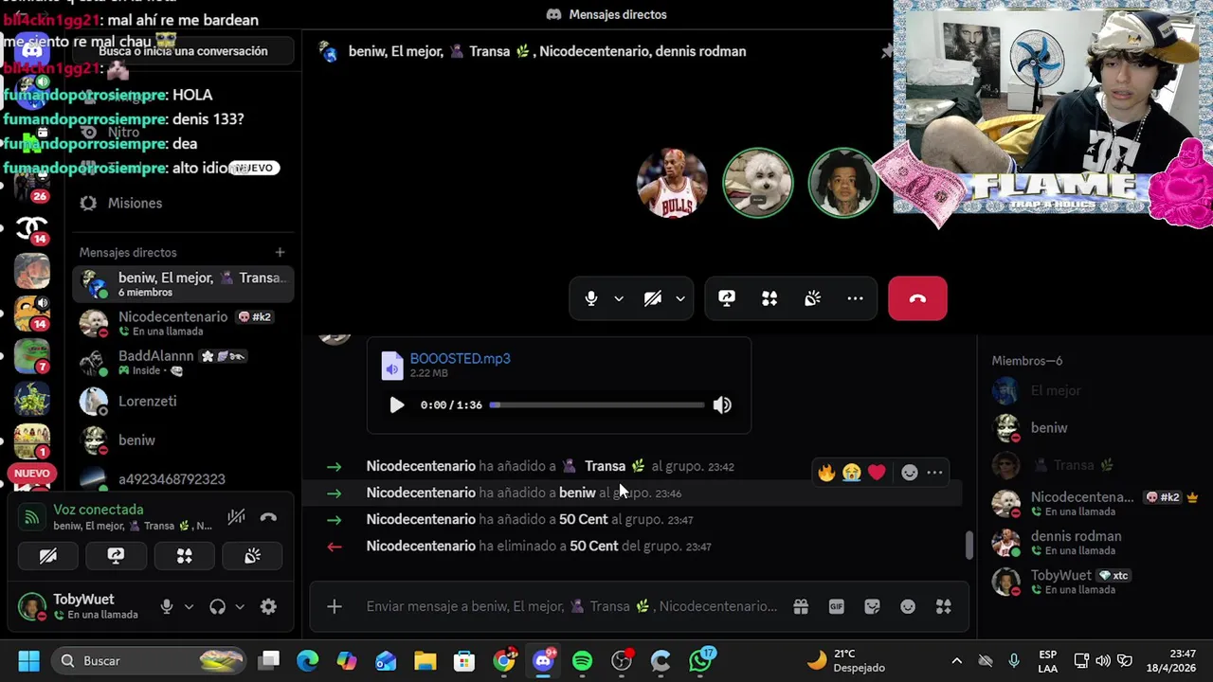1213x682 pixels.
Task: Click Voz conectada connection status
Action: pyautogui.click(x=98, y=510)
